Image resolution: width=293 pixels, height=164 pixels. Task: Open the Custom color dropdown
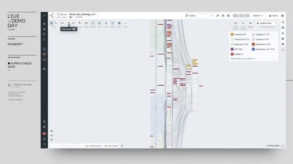click(x=267, y=23)
